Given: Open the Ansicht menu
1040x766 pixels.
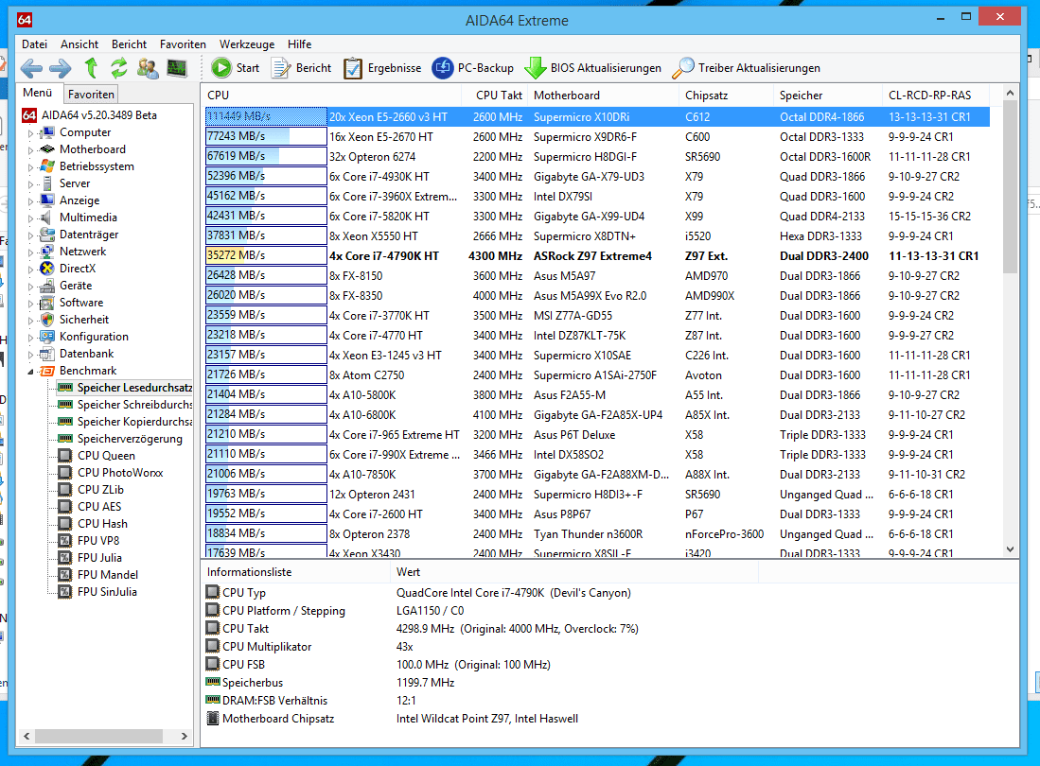Looking at the screenshot, I should tap(79, 44).
